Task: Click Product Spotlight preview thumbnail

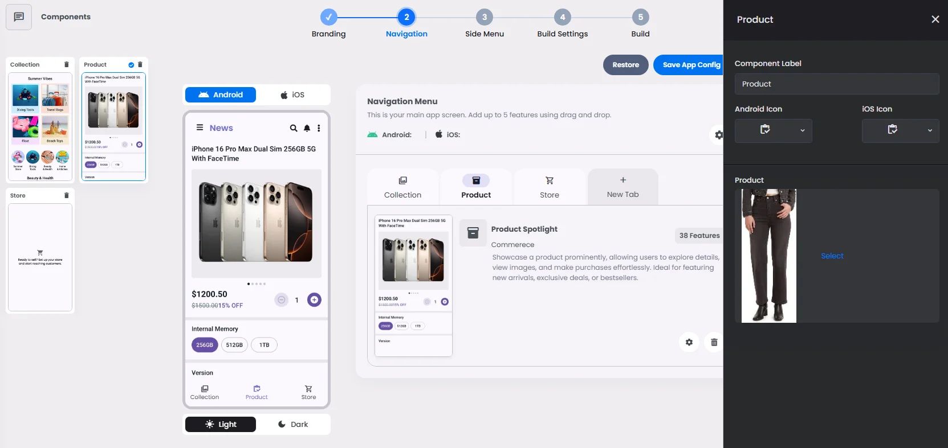Action: (413, 286)
